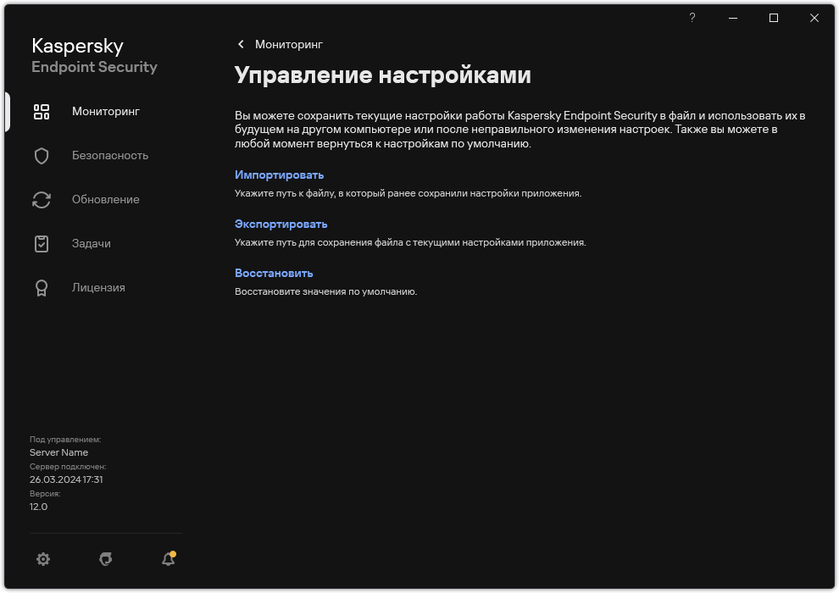This screenshot has width=839, height=593.
Task: Restore defaults with Восстановить
Action: point(275,273)
